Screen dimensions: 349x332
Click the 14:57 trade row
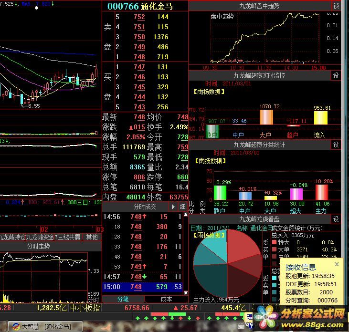pos(142,277)
